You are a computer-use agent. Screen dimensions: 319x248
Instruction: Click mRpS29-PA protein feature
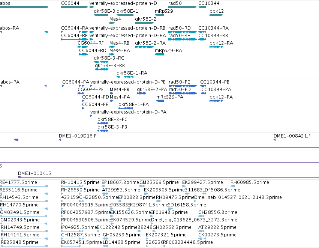160,101
